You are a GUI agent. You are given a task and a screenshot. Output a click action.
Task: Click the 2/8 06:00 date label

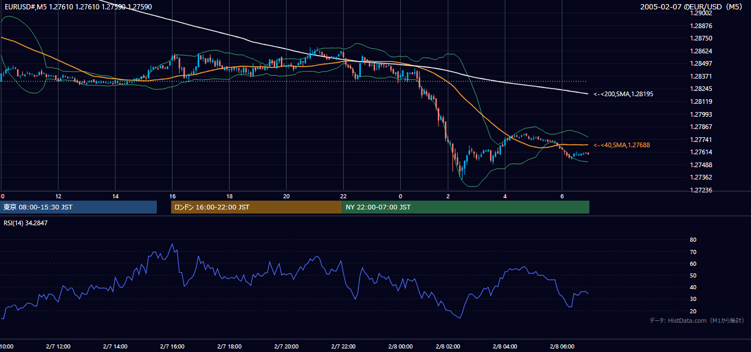tap(562, 347)
